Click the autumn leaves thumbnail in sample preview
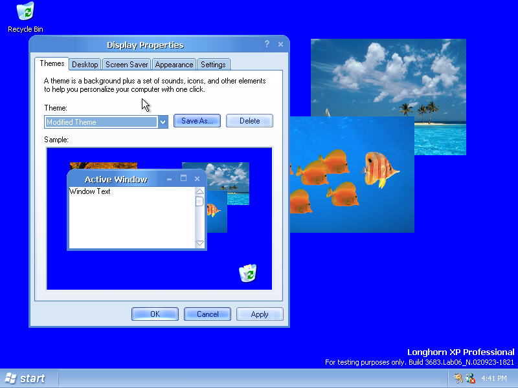 click(x=104, y=166)
